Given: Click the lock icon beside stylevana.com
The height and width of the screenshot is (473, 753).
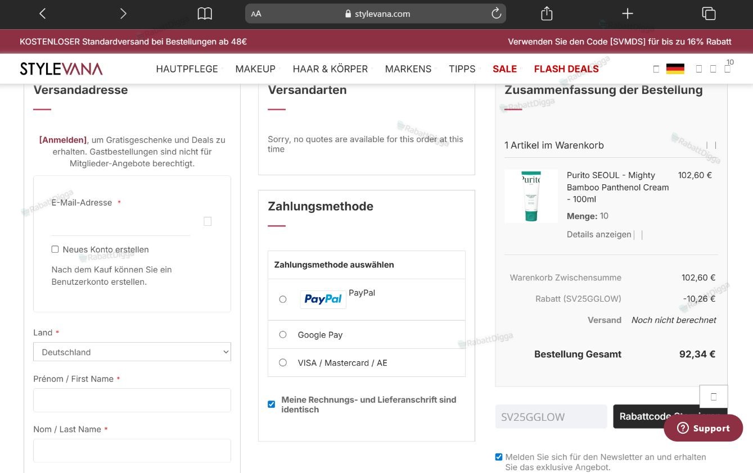Looking at the screenshot, I should point(349,14).
